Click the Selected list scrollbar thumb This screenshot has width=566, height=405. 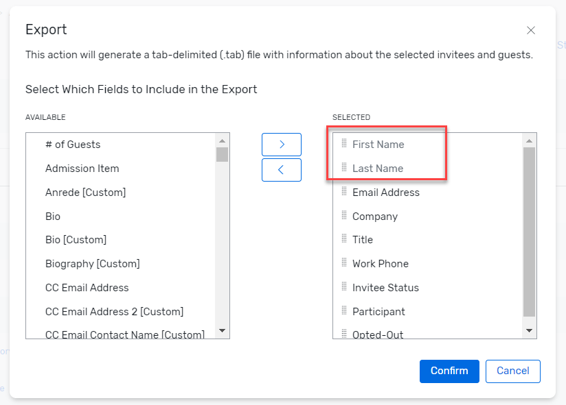529,231
